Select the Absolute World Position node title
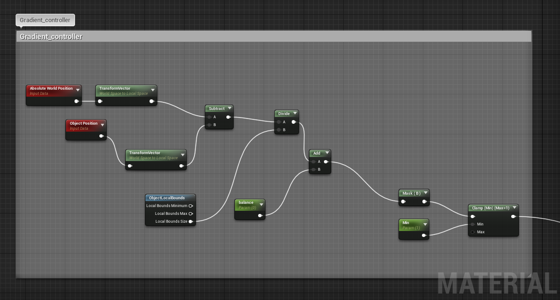560x300 pixels. click(x=51, y=88)
